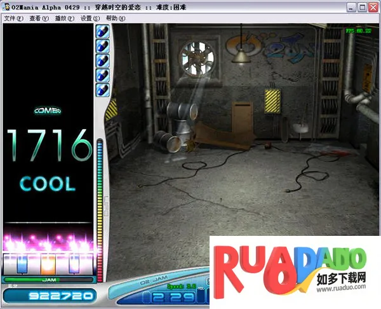The height and width of the screenshot is (309, 381).
Task: Open the 播放 (Play) menu
Action: pos(64,18)
